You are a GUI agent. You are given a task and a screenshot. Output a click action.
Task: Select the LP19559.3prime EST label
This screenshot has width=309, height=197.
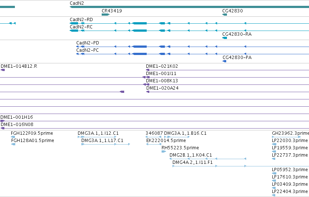(x=290, y=148)
